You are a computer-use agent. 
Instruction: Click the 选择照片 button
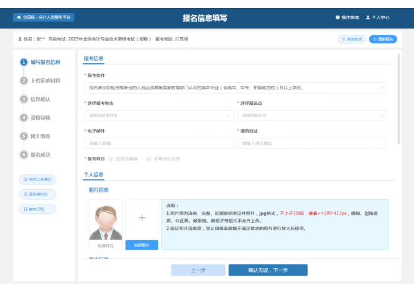pyautogui.click(x=142, y=245)
